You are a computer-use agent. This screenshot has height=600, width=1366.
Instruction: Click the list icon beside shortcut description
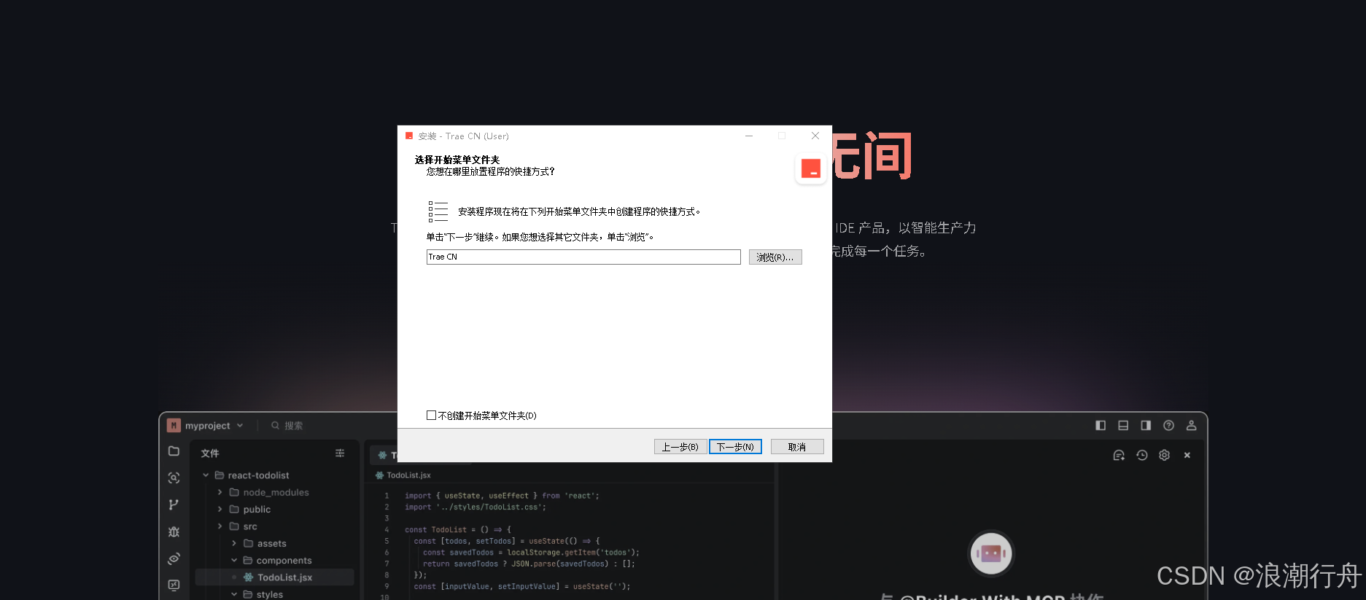(438, 211)
